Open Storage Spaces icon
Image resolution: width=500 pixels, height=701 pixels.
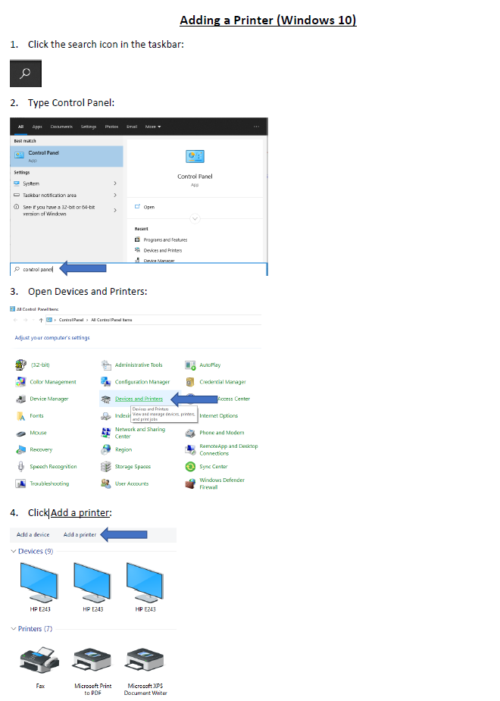click(x=106, y=467)
